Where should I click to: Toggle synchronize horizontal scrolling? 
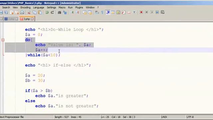click(x=90, y=13)
